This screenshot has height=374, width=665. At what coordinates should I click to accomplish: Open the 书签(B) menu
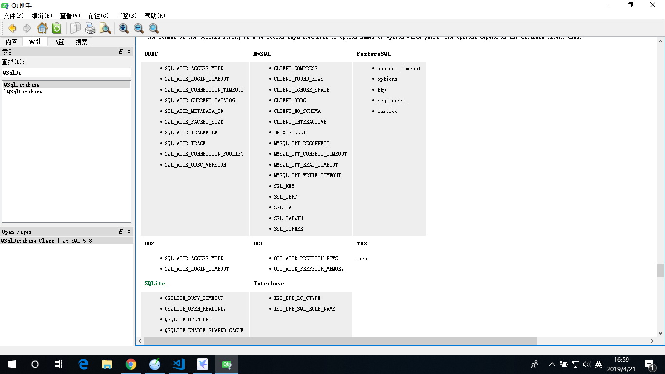(126, 15)
